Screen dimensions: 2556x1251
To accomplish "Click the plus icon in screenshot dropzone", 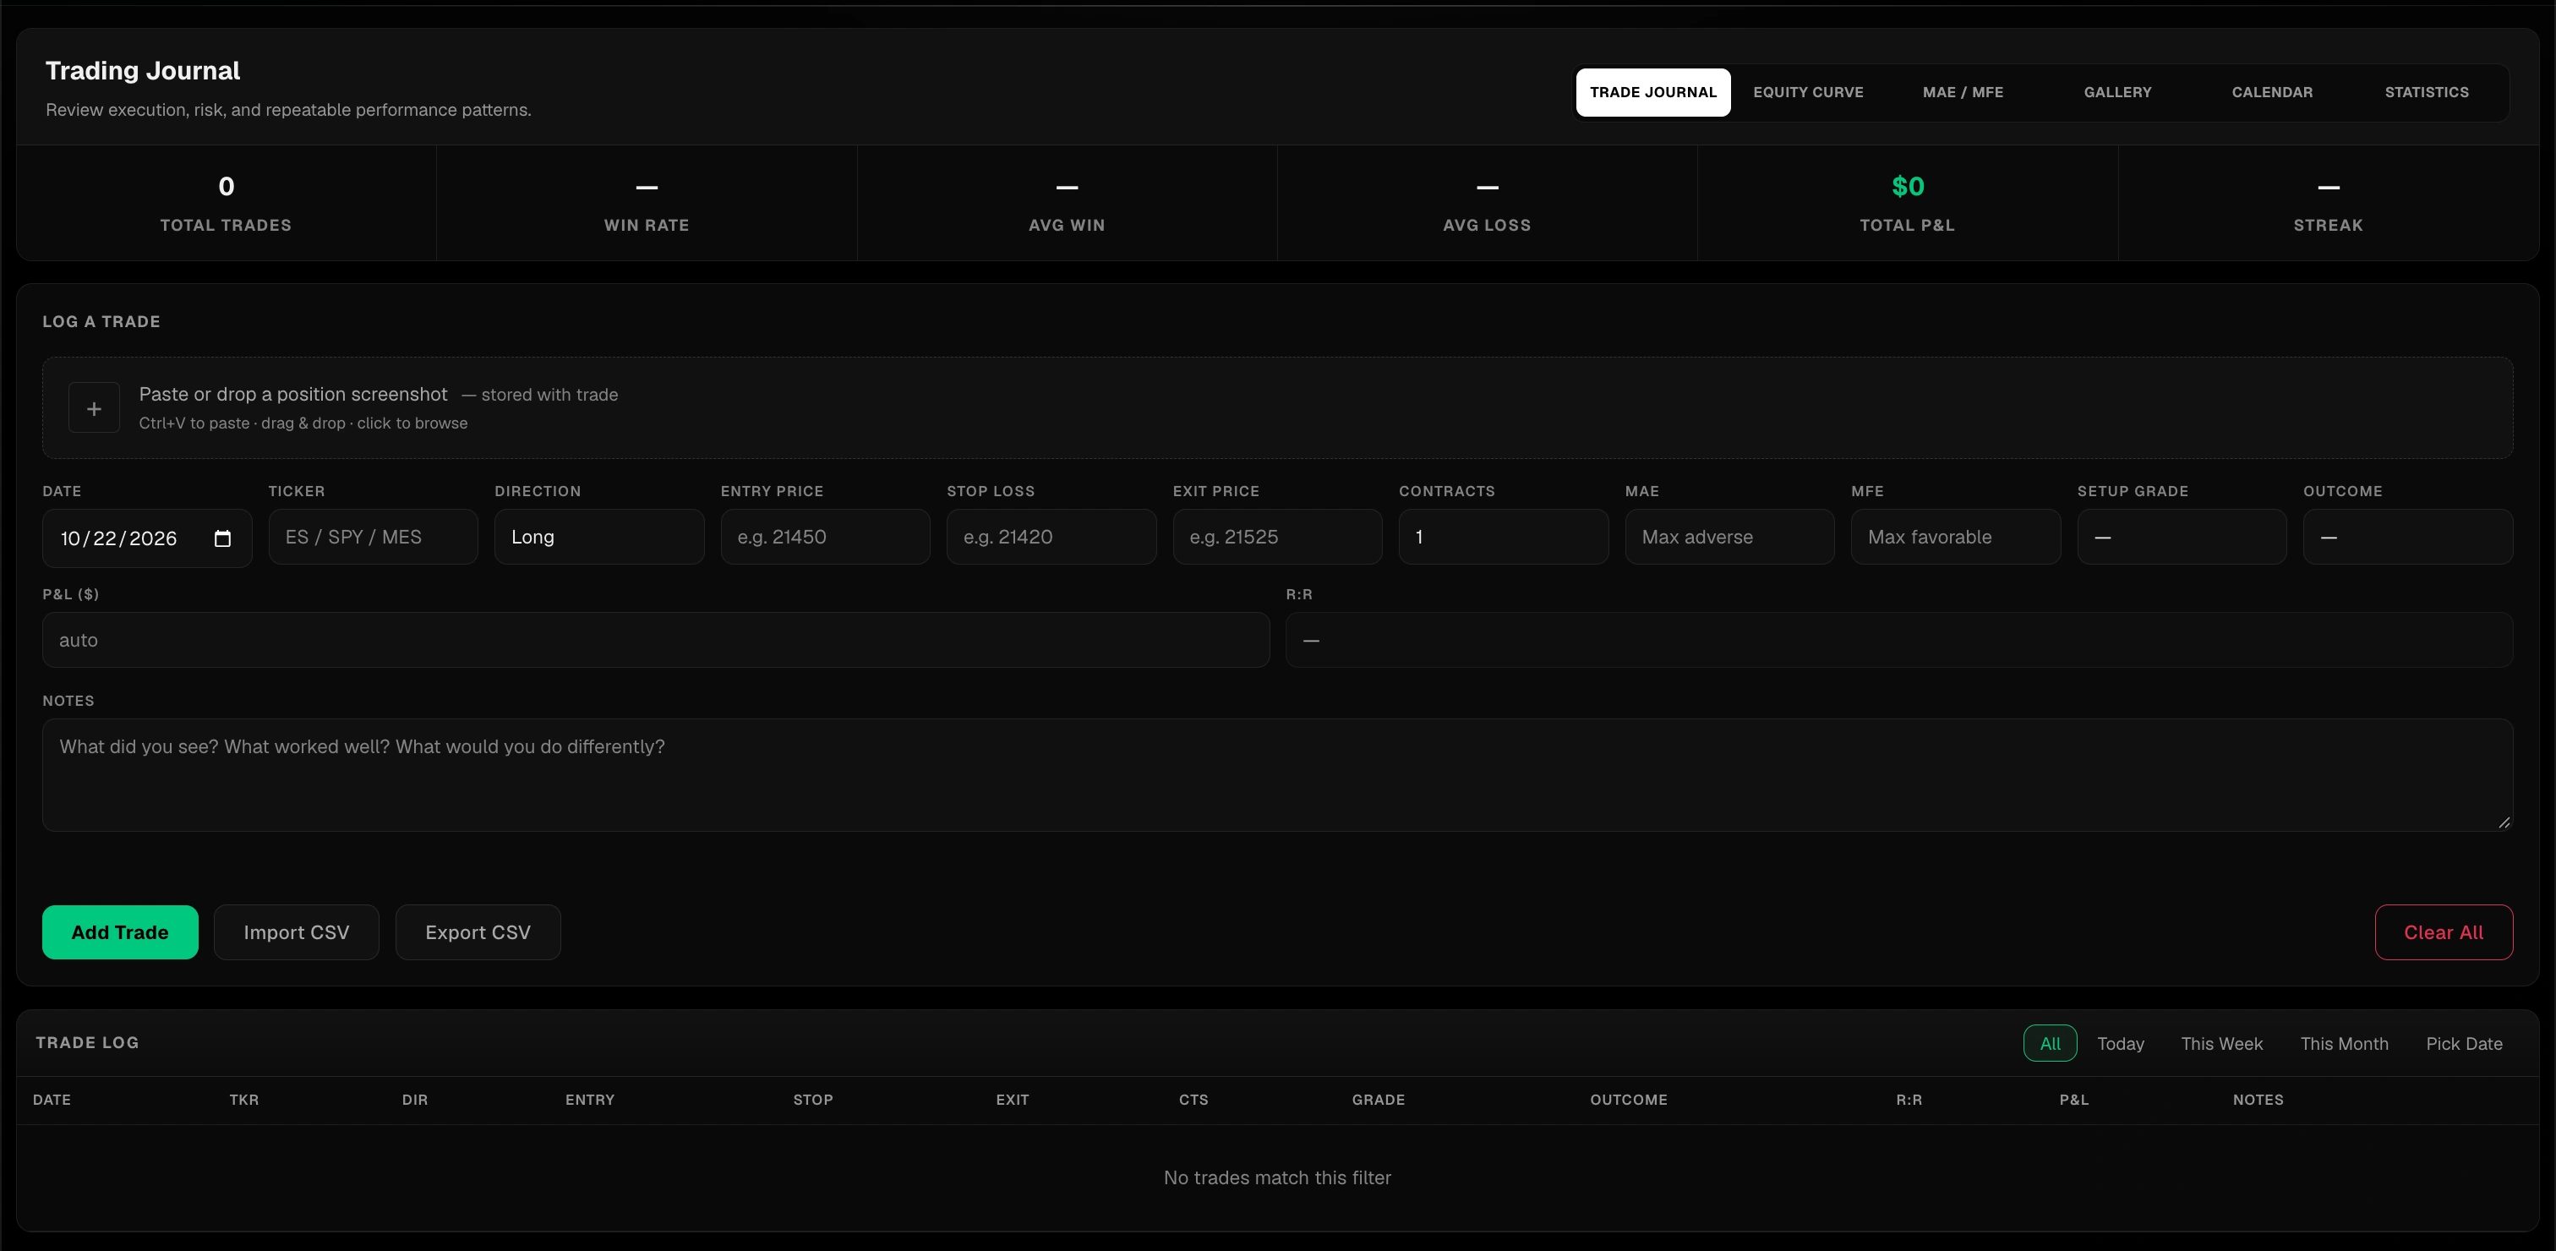I will coord(95,407).
